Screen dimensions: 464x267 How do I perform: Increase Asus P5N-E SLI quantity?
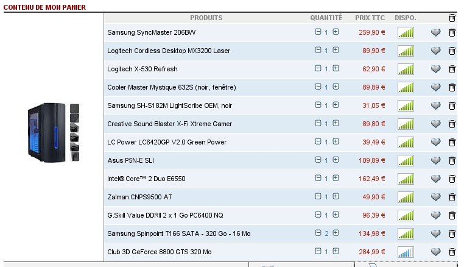tap(336, 160)
